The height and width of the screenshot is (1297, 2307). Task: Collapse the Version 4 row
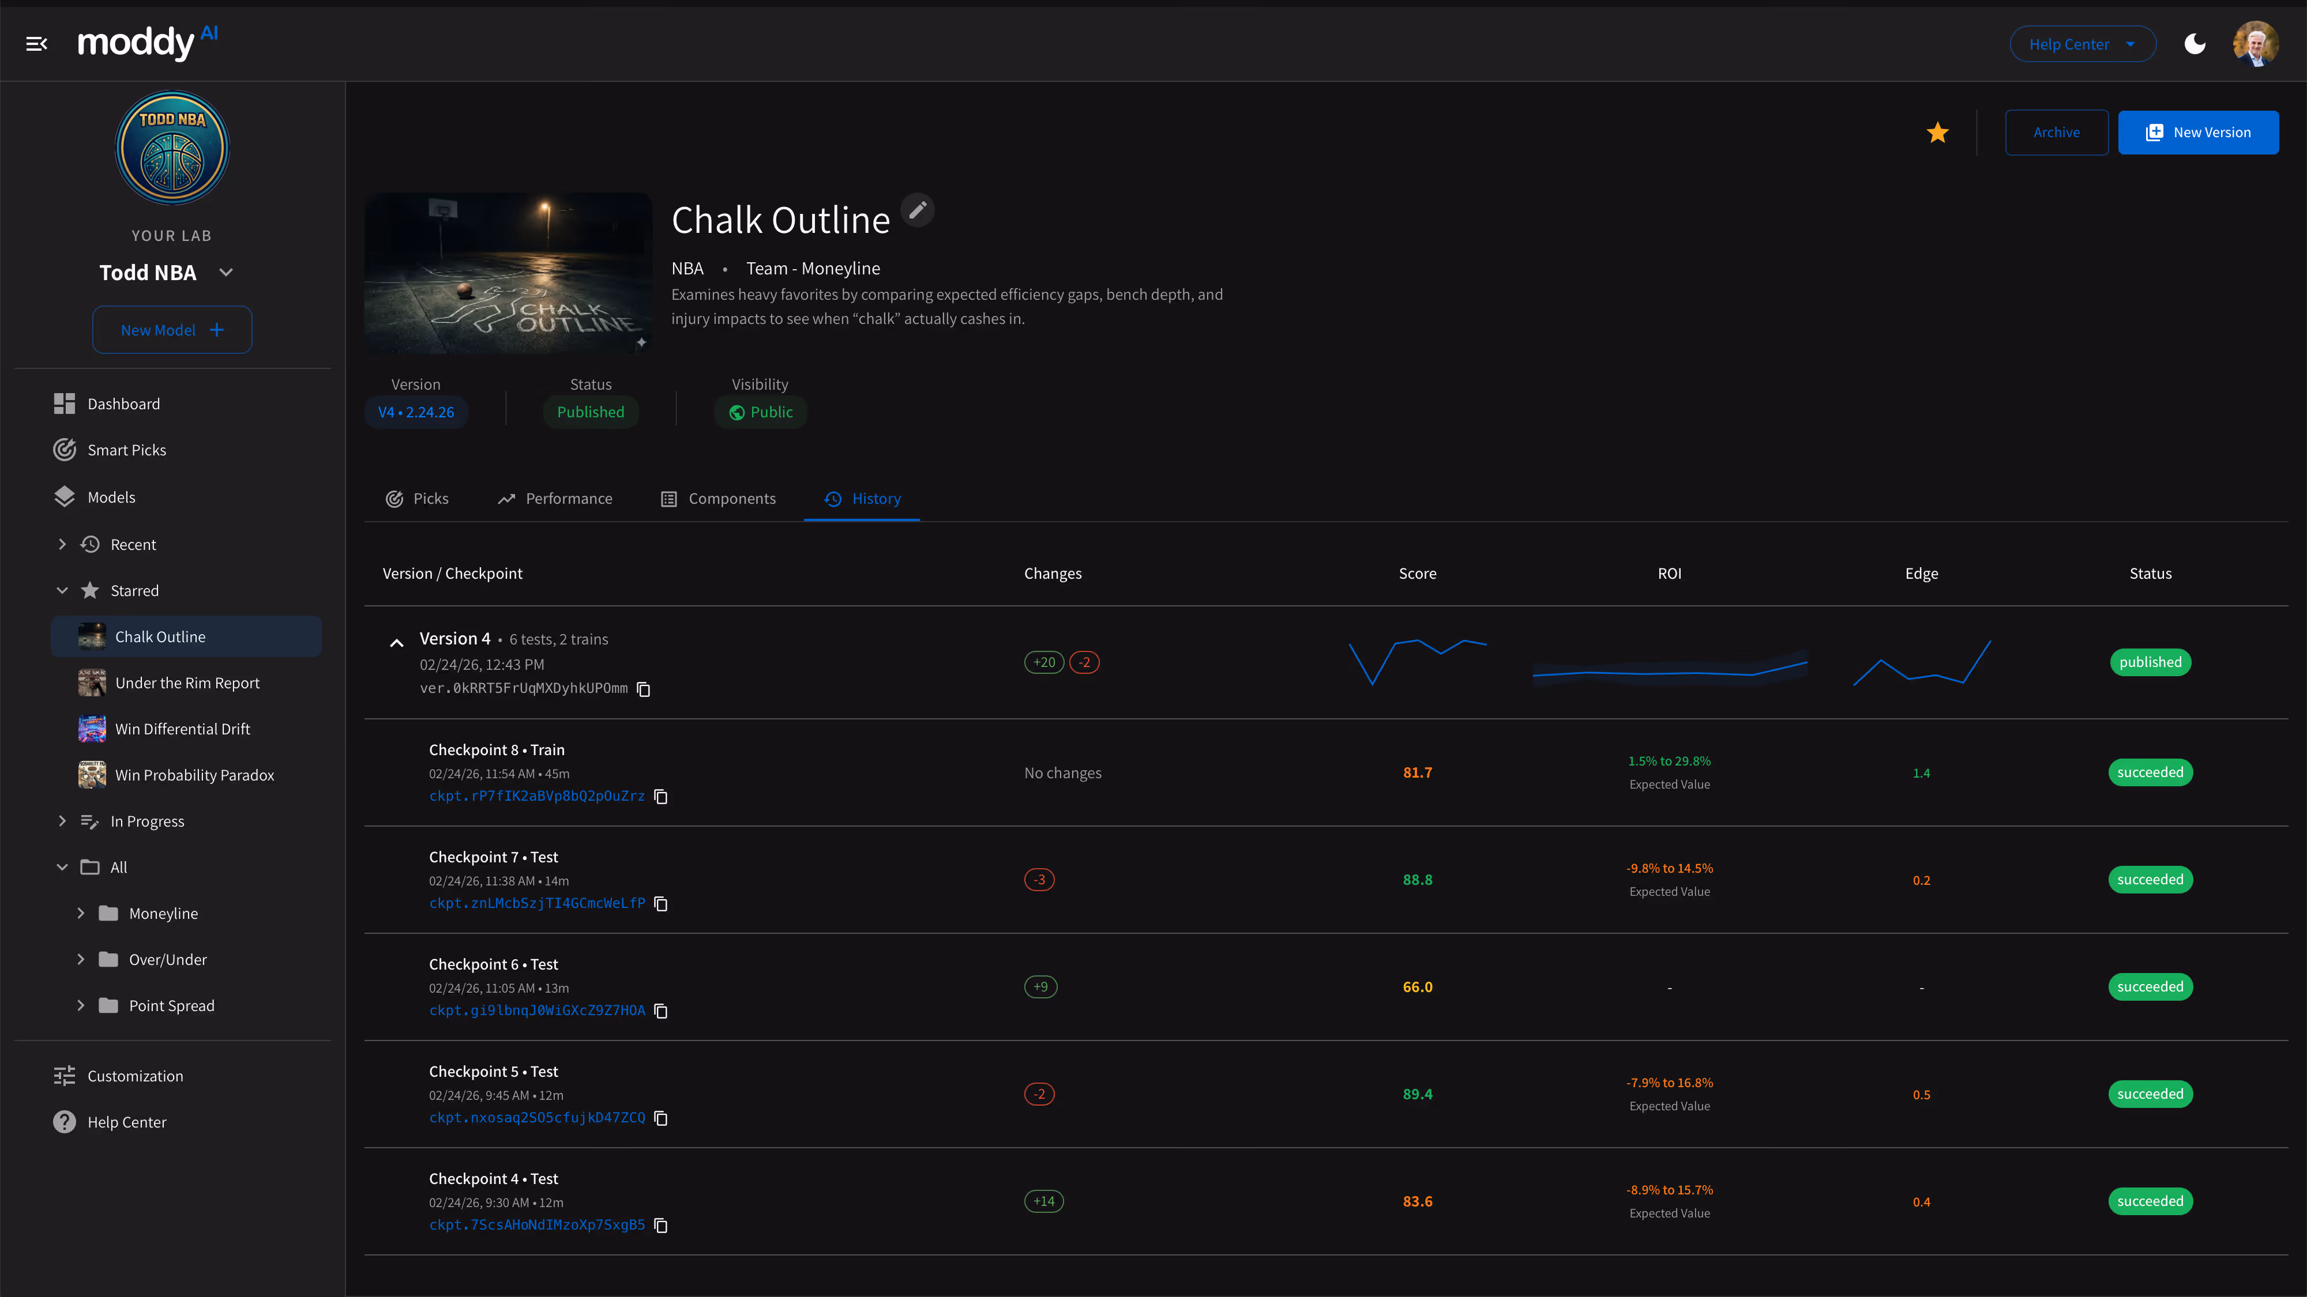coord(397,642)
